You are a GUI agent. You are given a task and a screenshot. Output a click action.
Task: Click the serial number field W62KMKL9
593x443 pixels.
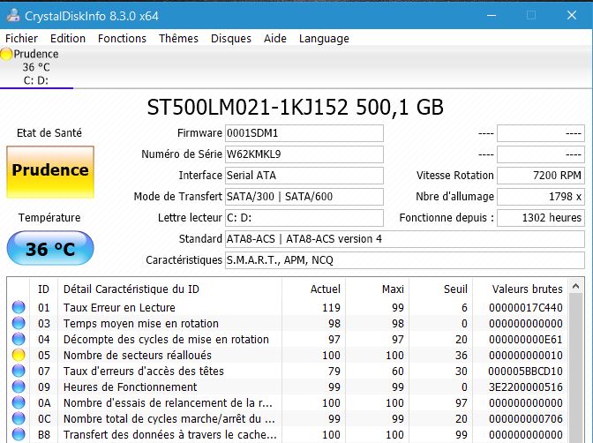tap(304, 154)
